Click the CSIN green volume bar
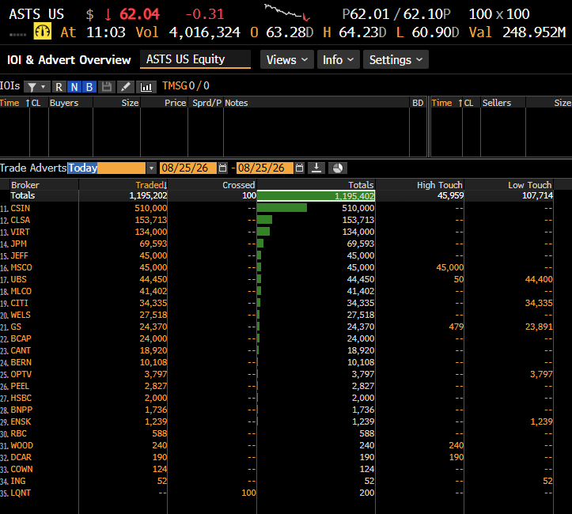 pos(282,208)
